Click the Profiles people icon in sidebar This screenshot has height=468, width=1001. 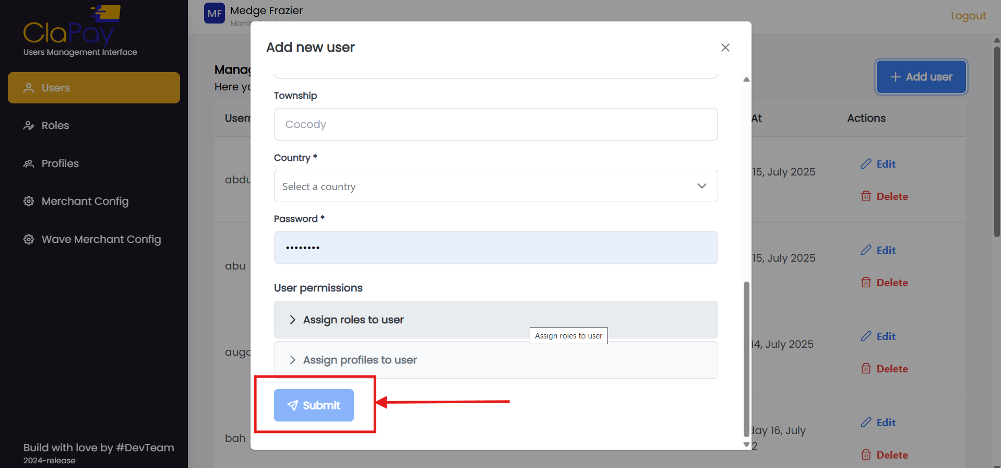[29, 164]
